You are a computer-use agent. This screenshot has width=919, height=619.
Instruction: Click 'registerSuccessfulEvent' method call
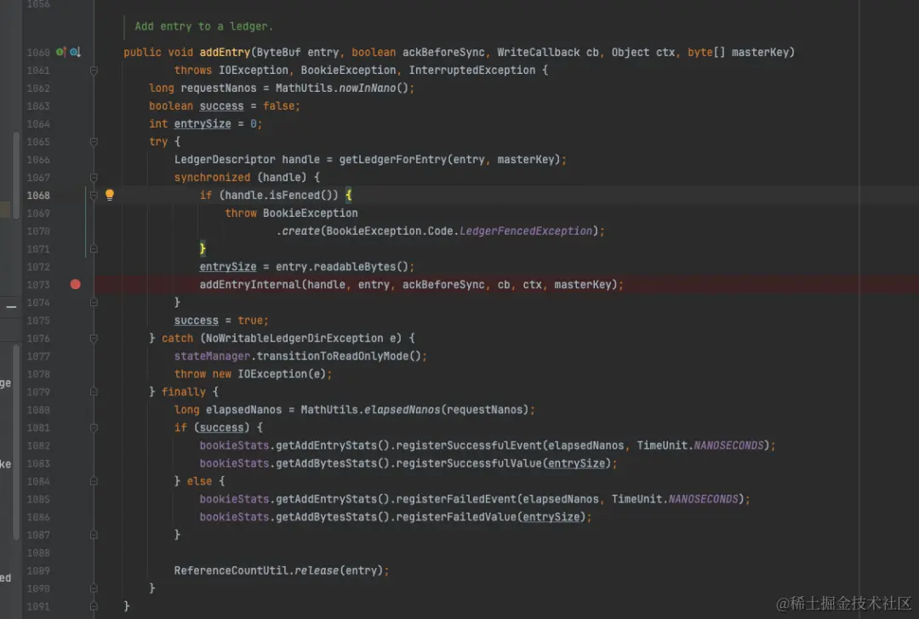click(x=469, y=445)
